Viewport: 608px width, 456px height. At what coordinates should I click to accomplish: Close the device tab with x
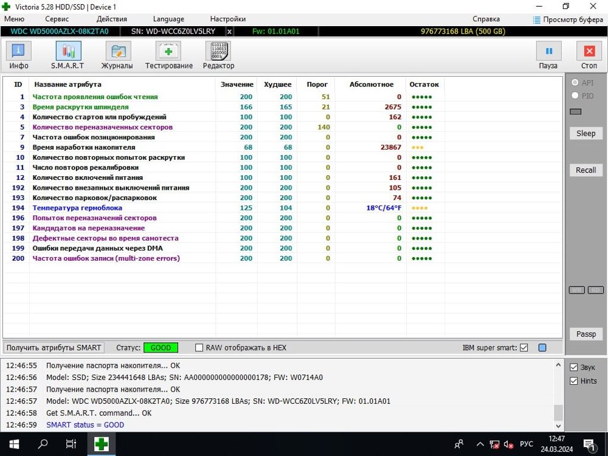[229, 32]
